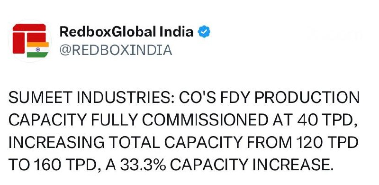
Task: Select the words SUMEET INDUSTRIES in the tweet
Action: pos(91,98)
